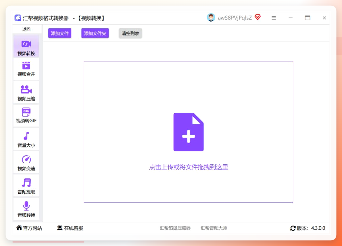Open the 汇帮音频大师 link
This screenshot has height=246, width=342.
(214, 228)
